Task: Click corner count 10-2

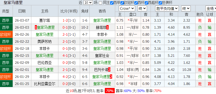Action: tap(85, 28)
